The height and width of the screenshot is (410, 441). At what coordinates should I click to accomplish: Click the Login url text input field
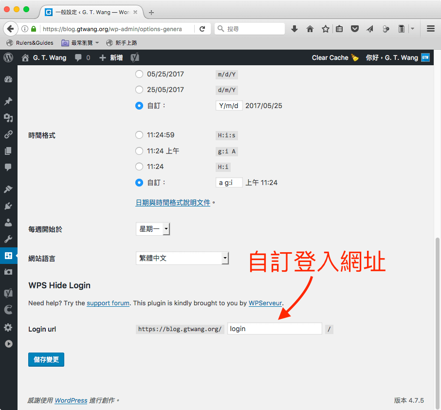pos(274,329)
